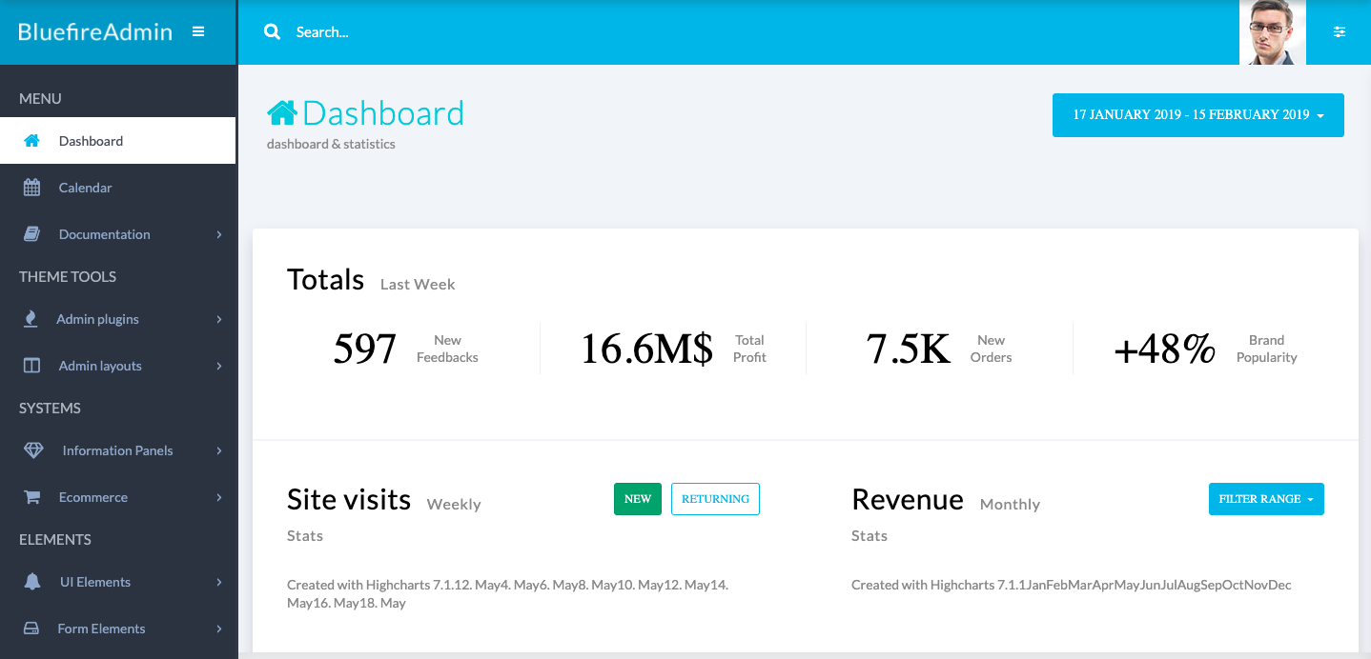Click the search magnifier icon

(272, 31)
